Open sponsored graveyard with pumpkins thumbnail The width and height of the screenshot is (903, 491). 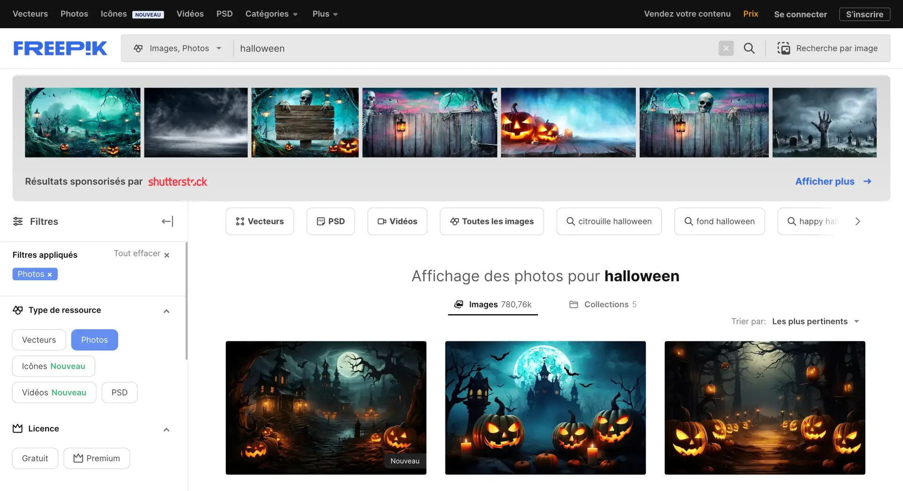83,123
